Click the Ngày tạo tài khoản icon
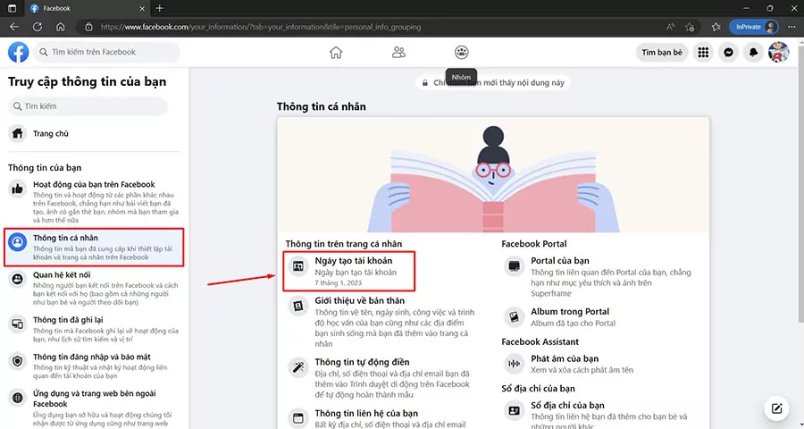Image resolution: width=804 pixels, height=429 pixels. (297, 265)
